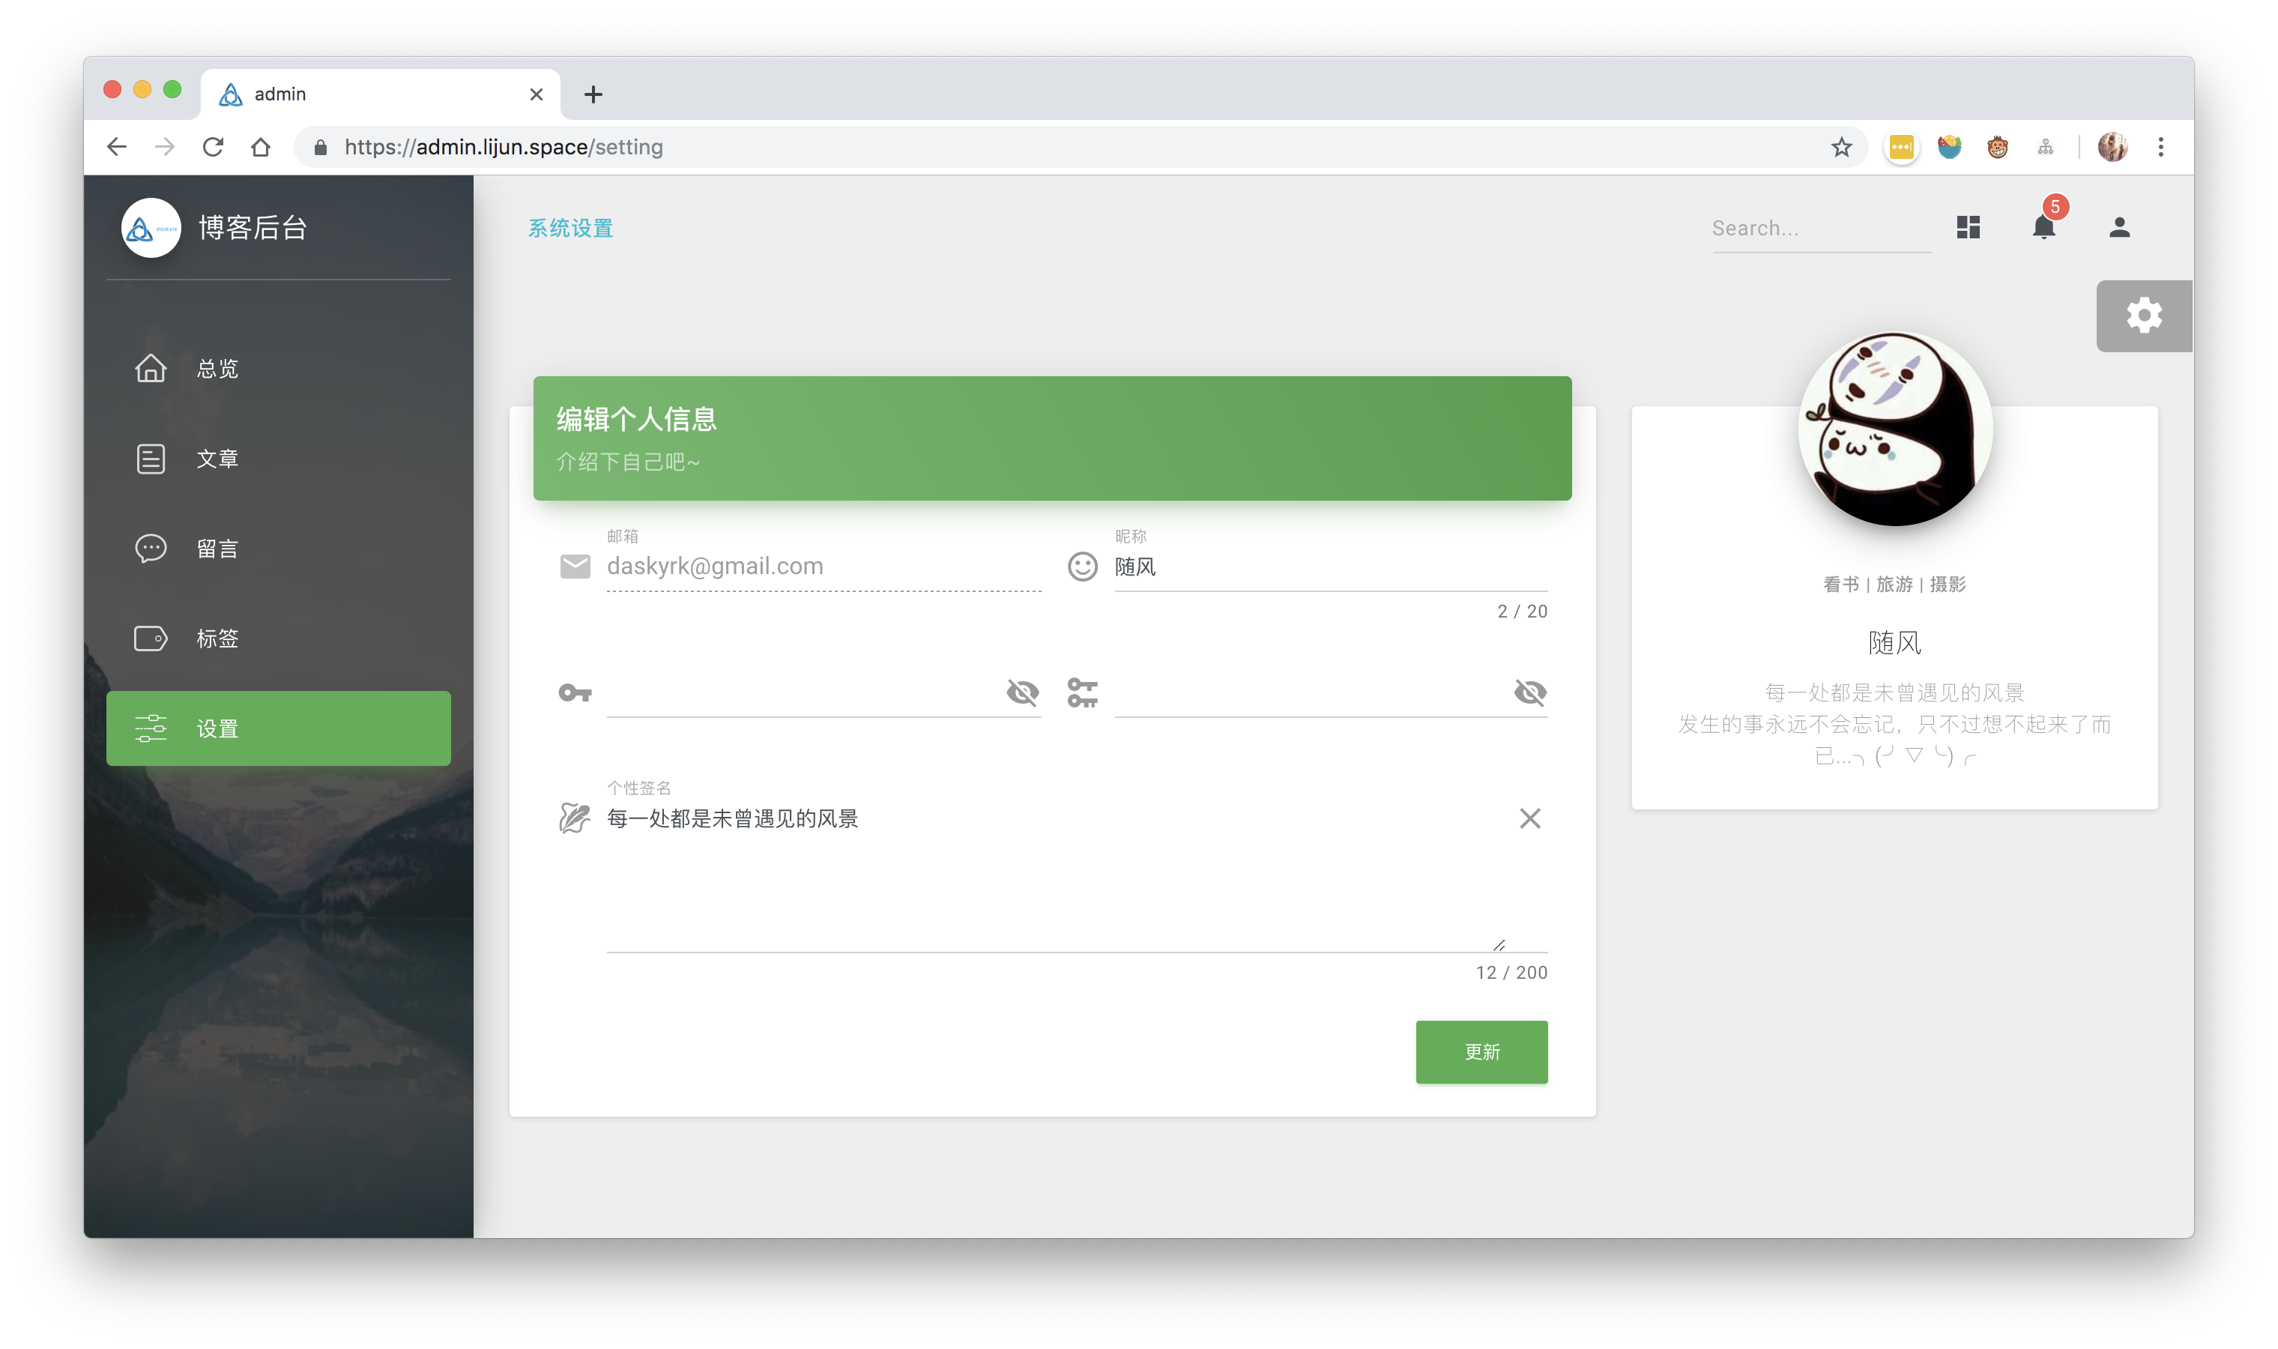2278x1349 pixels.
Task: Clear the signature text with X
Action: pyautogui.click(x=1530, y=818)
